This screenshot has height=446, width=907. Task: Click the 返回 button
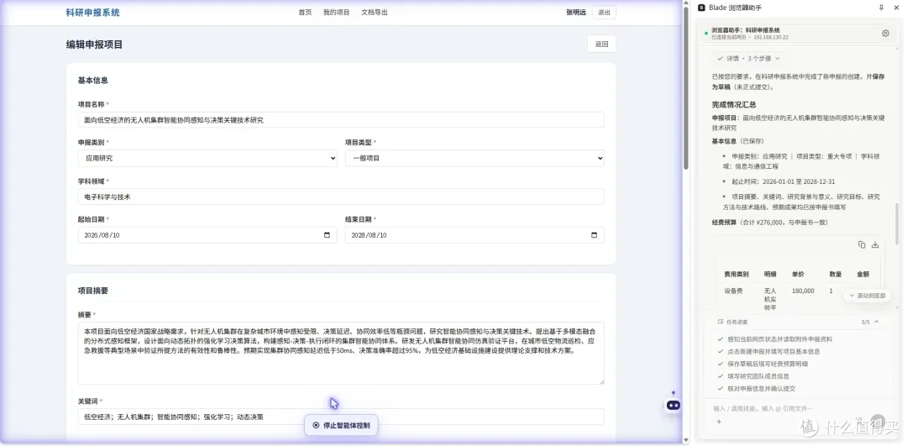601,44
